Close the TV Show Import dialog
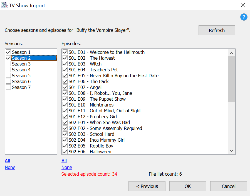The width and height of the screenshot is (250, 196). (x=243, y=5)
